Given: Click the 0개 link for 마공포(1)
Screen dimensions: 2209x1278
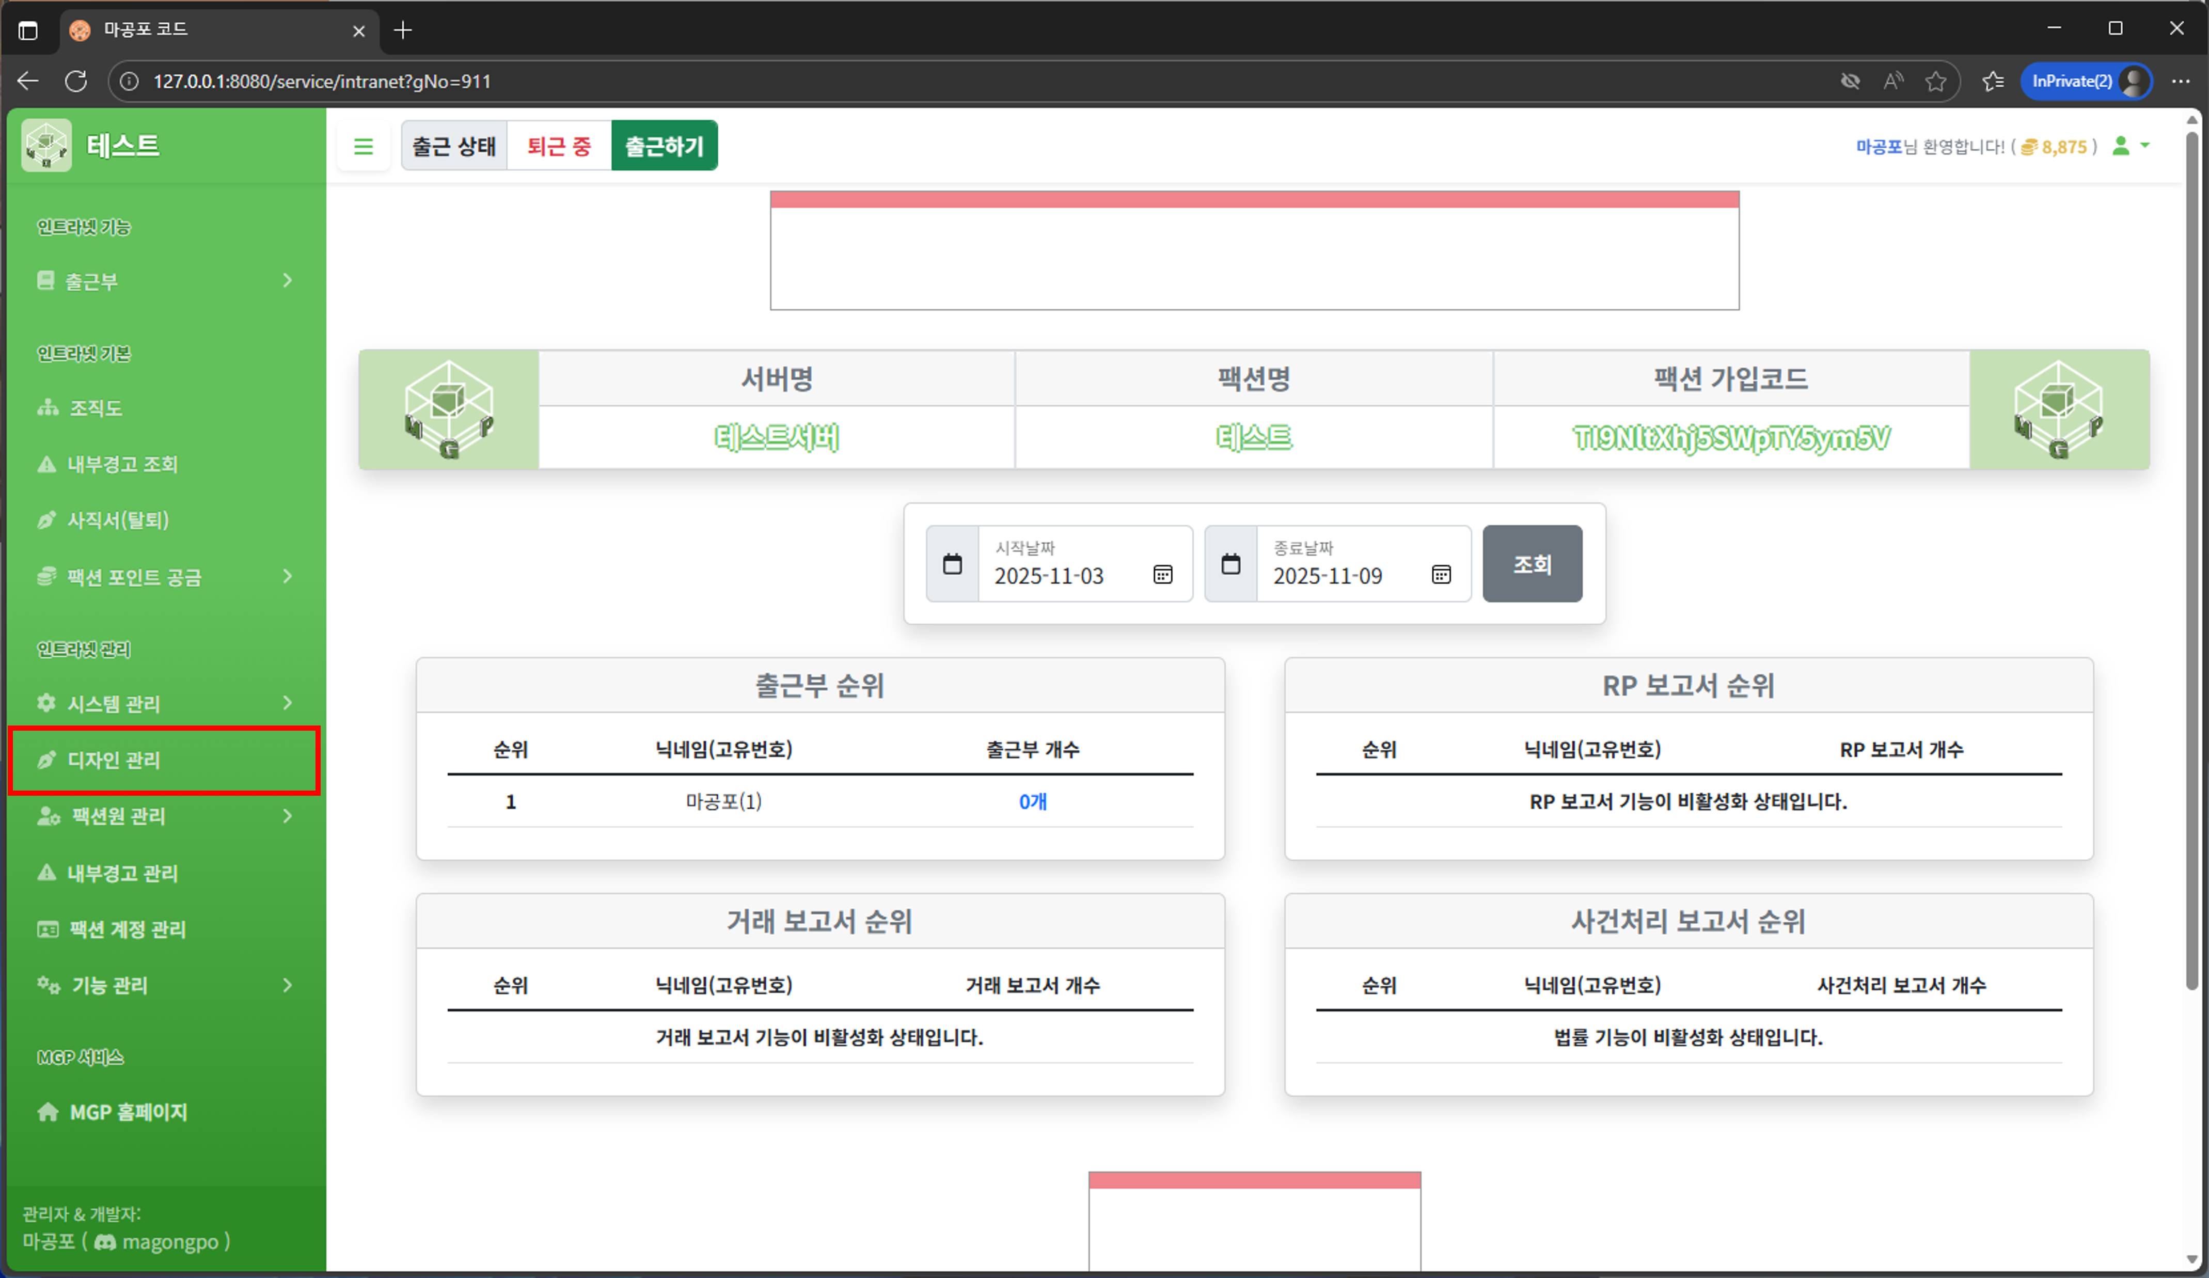Looking at the screenshot, I should [1032, 801].
